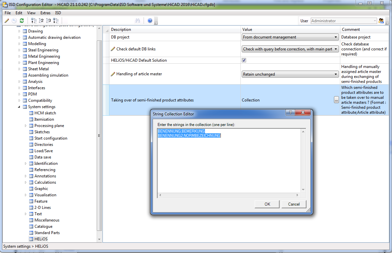This screenshot has width=392, height=253.
Task: Select the Data save tree item
Action: pos(43,157)
